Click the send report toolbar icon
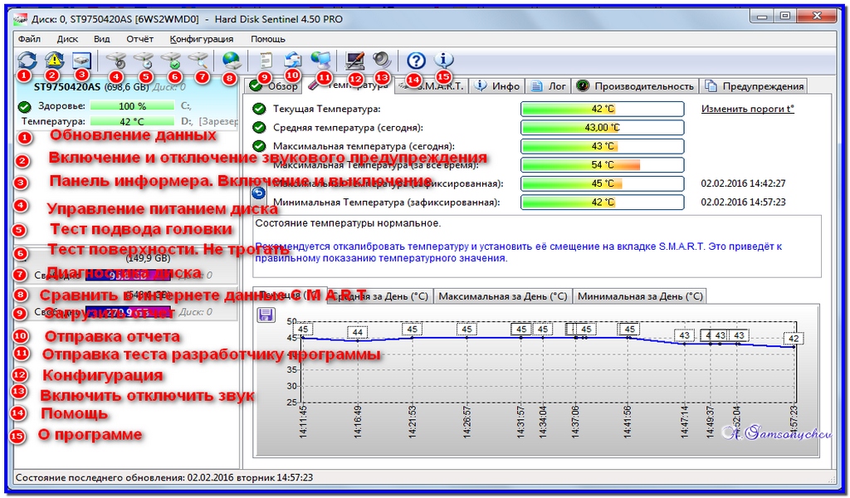Viewport: 850px width, 498px height. click(x=293, y=60)
